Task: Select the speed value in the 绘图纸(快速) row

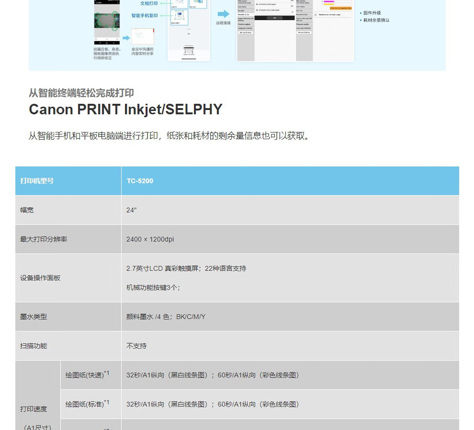Action: [x=213, y=375]
